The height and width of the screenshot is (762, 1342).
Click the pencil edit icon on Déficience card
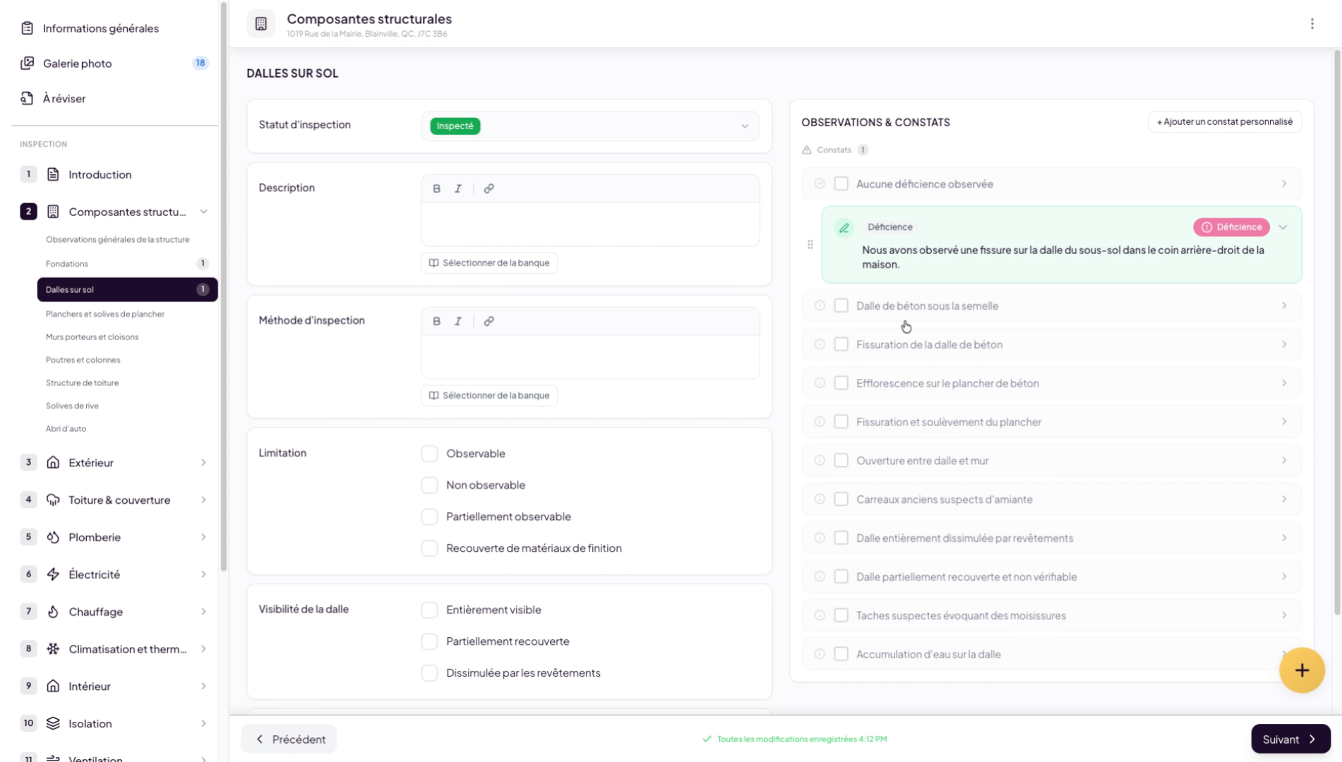[844, 228]
